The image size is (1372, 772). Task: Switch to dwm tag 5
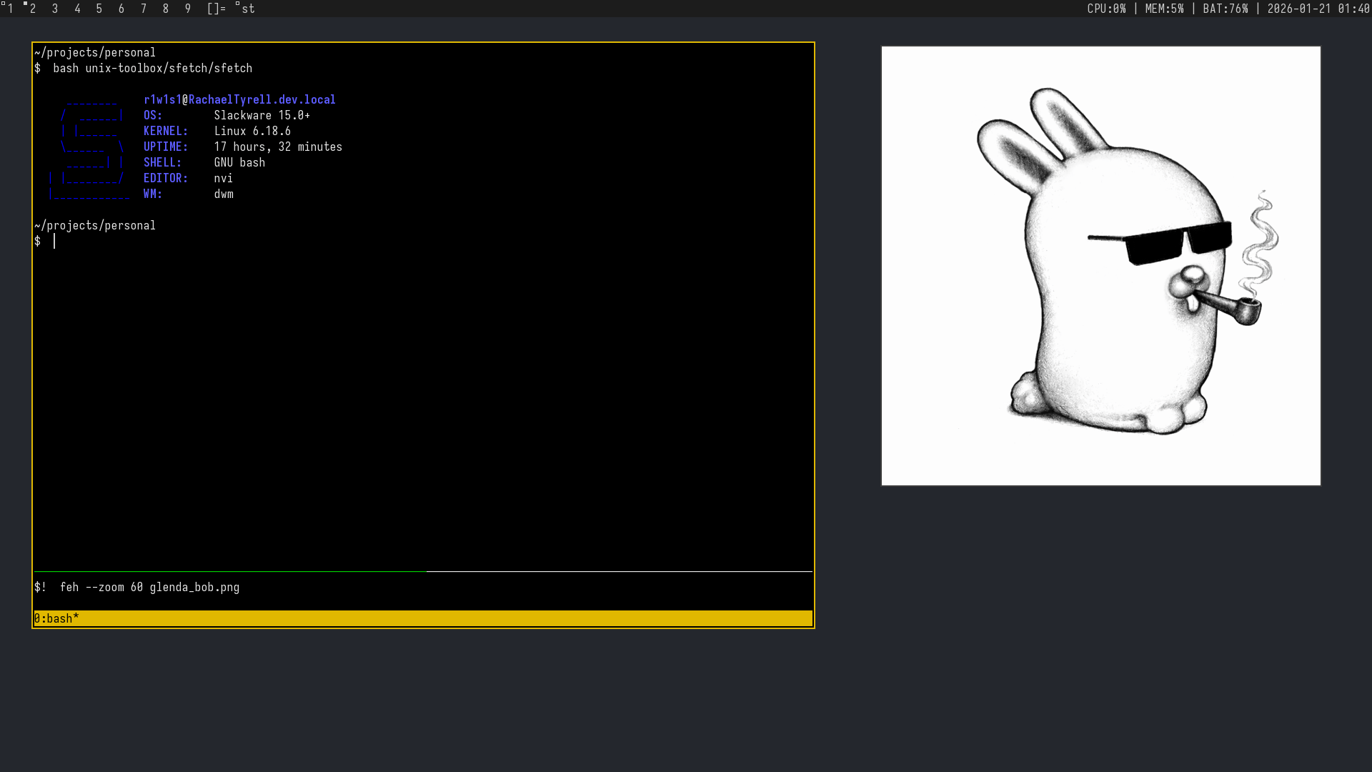click(x=99, y=9)
